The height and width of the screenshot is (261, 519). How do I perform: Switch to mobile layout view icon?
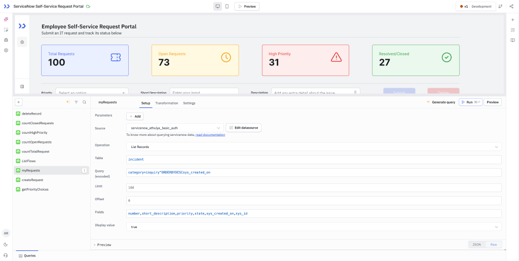coord(227,6)
